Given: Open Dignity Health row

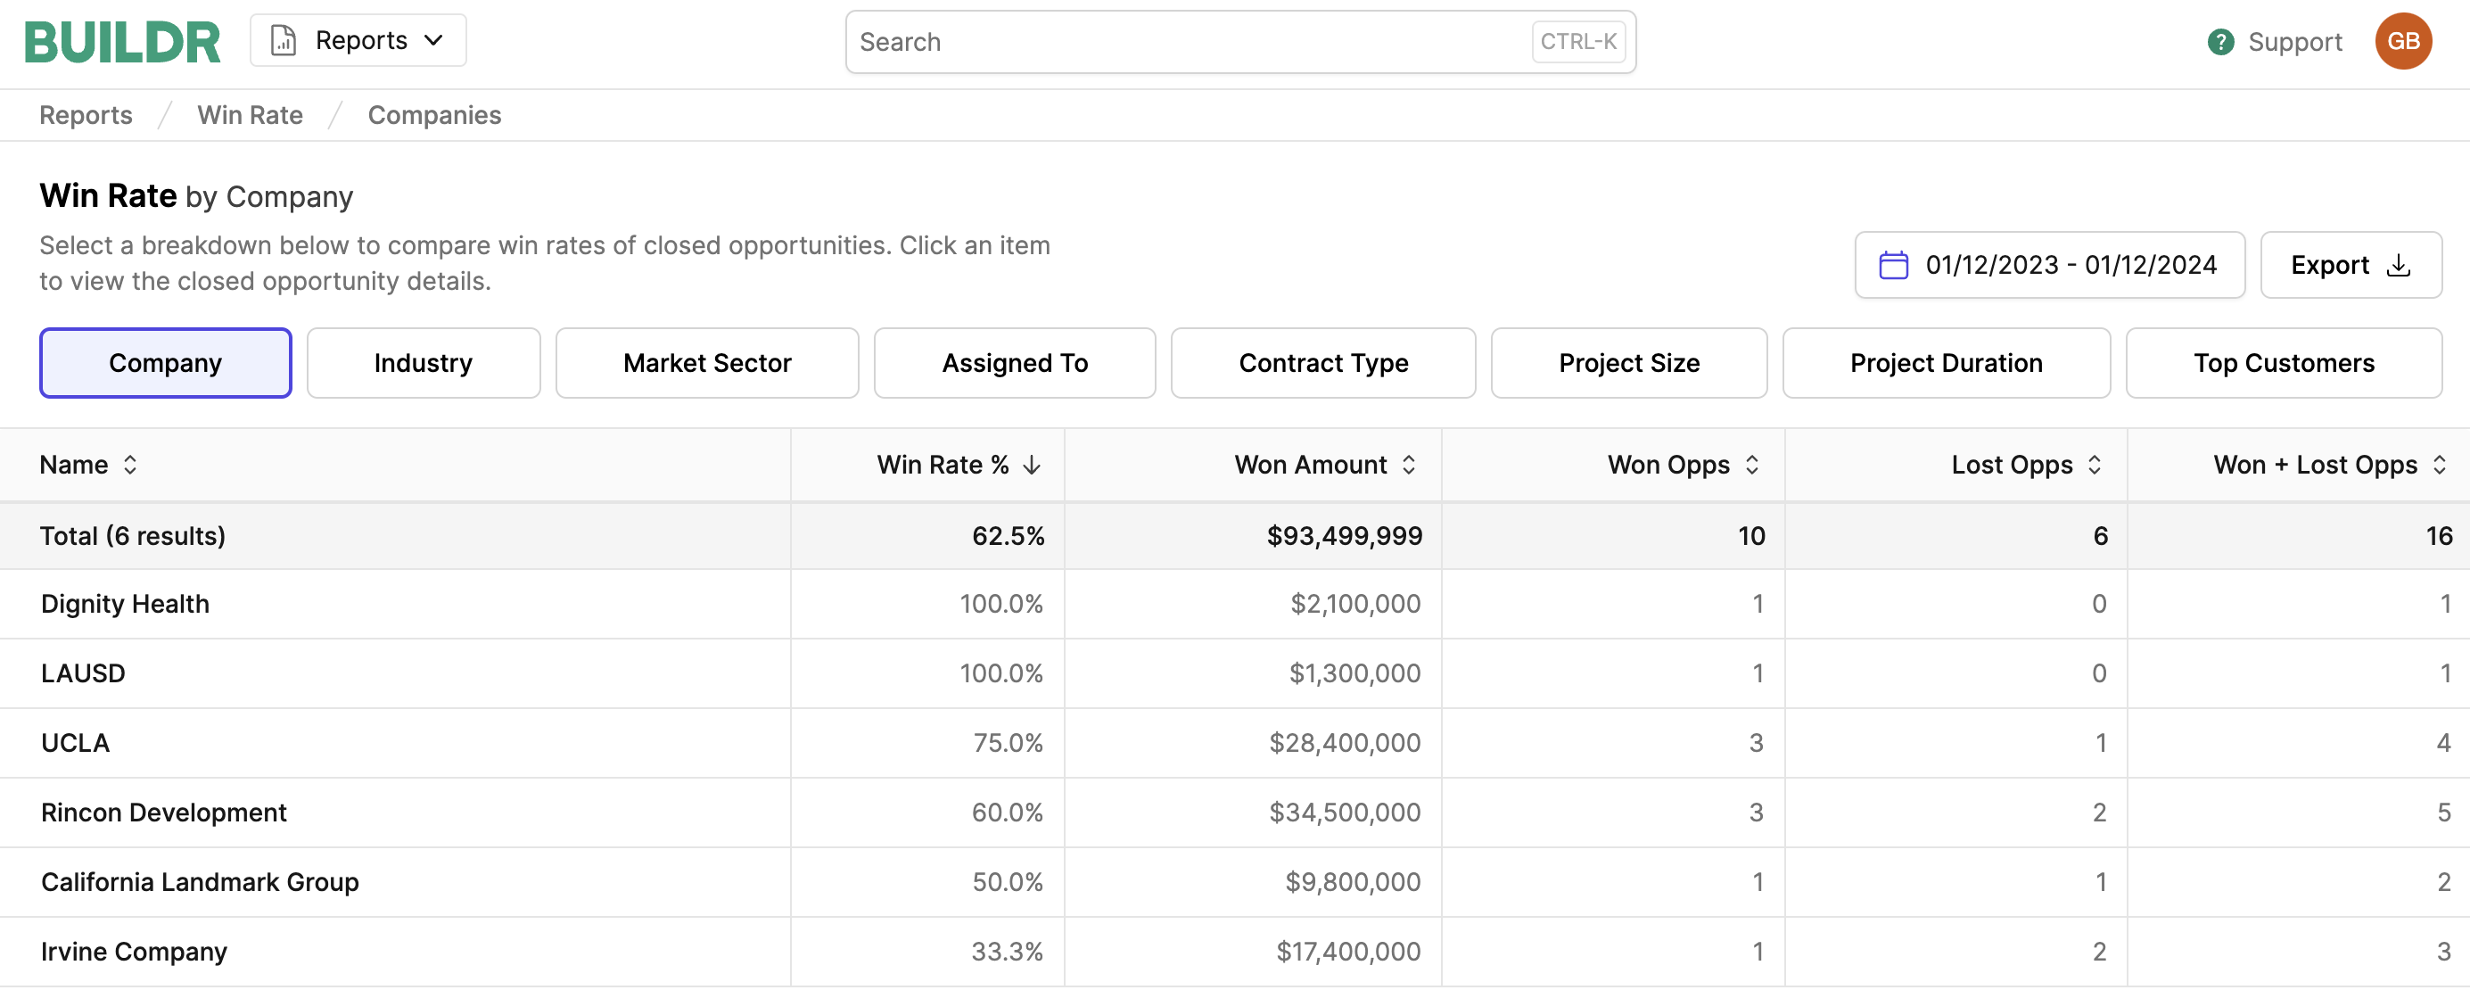Looking at the screenshot, I should 1235,605.
